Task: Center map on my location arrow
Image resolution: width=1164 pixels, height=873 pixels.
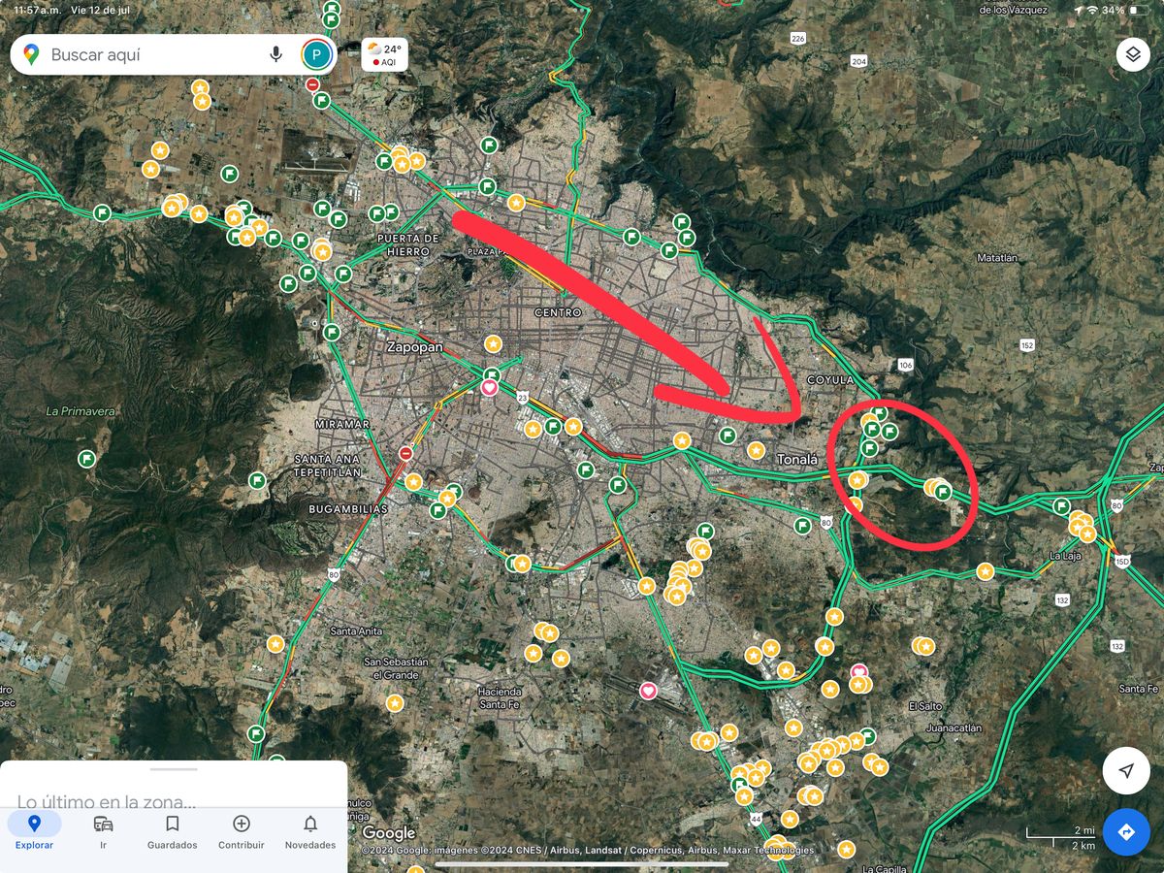Action: 1126,771
